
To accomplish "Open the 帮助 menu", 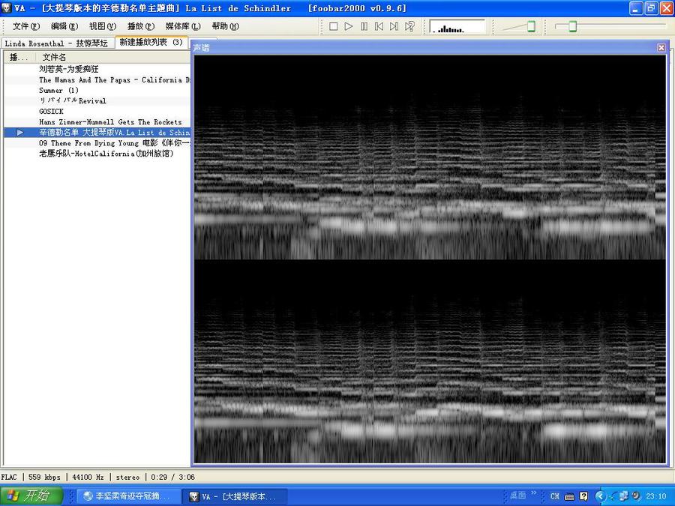I will pyautogui.click(x=225, y=26).
